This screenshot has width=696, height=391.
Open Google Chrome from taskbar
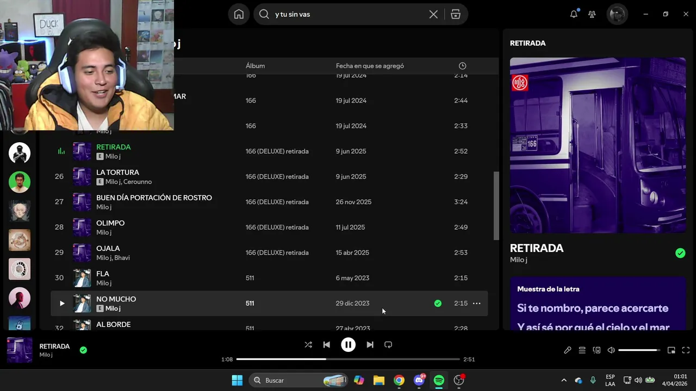click(399, 380)
